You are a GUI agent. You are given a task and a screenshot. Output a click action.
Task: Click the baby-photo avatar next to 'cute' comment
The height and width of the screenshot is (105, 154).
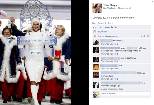(x=96, y=67)
